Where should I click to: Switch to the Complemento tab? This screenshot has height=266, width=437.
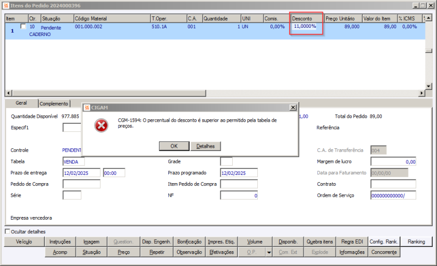54,104
